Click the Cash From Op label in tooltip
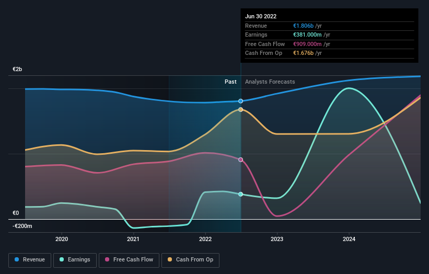This screenshot has height=274, width=429. (x=263, y=53)
